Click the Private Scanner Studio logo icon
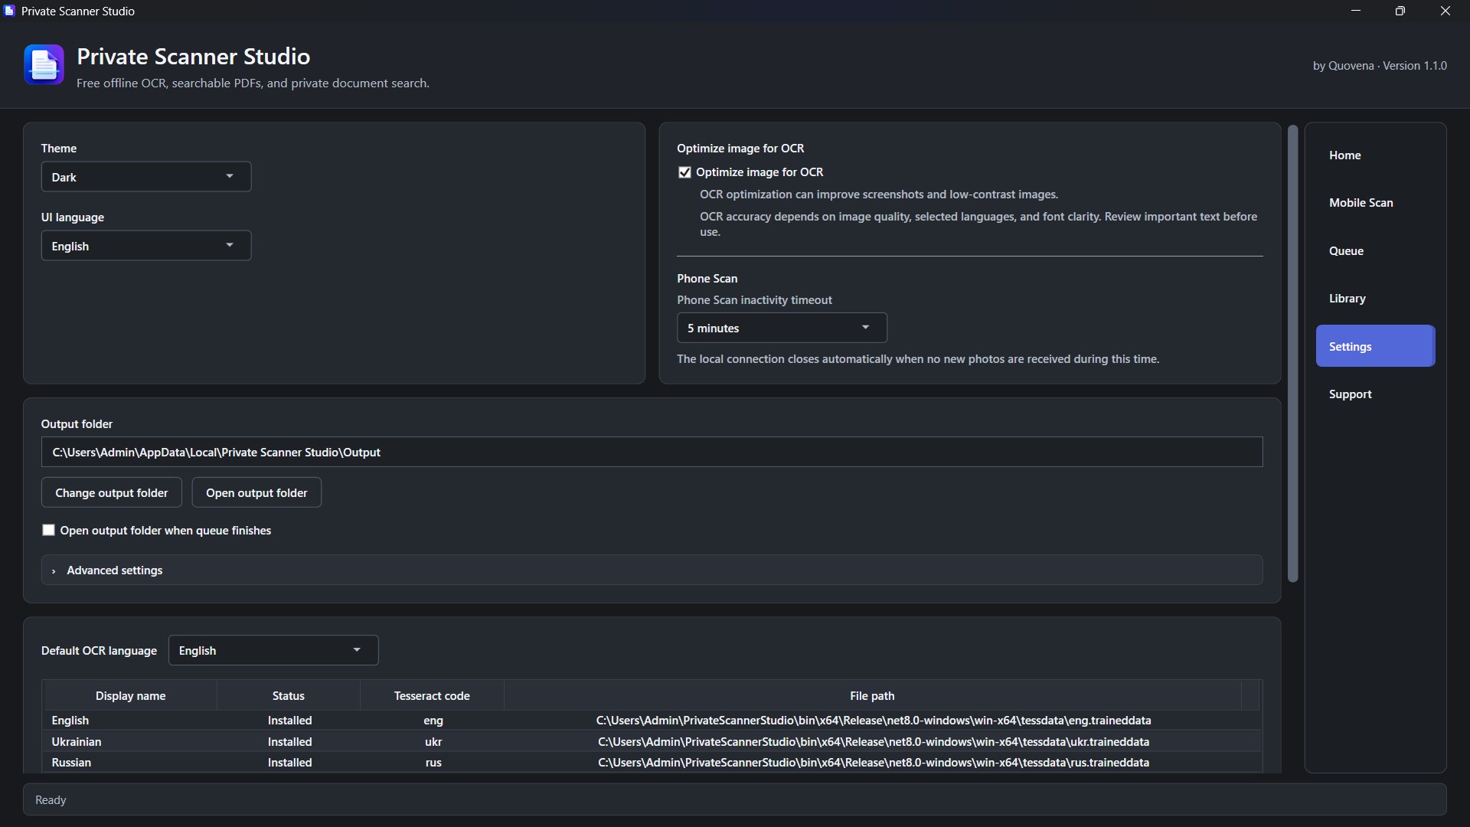Image resolution: width=1470 pixels, height=827 pixels. 44,65
